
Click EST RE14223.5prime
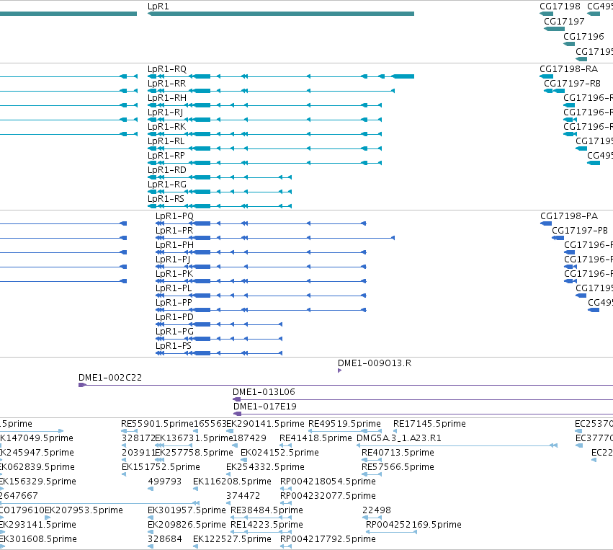click(267, 525)
